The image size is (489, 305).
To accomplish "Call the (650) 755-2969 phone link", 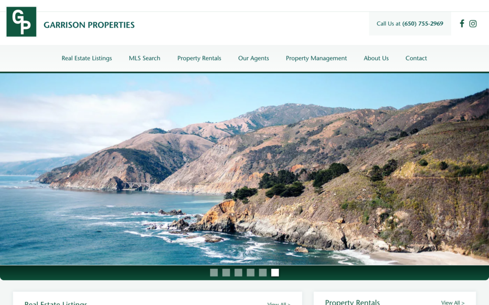I will point(423,24).
